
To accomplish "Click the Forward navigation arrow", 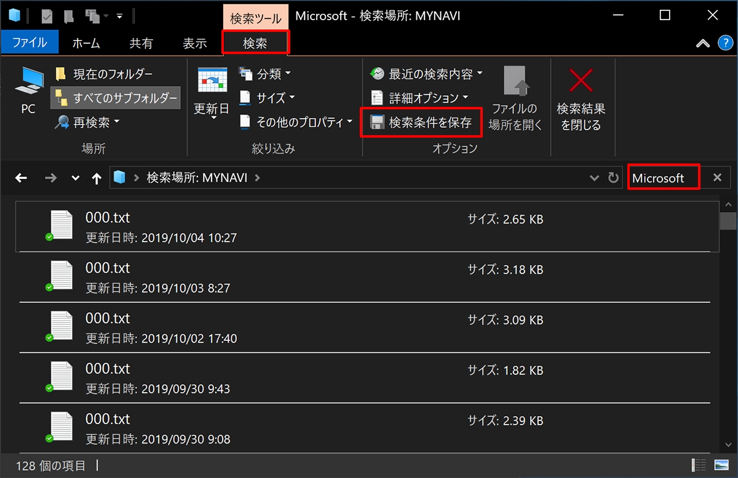I will point(51,178).
